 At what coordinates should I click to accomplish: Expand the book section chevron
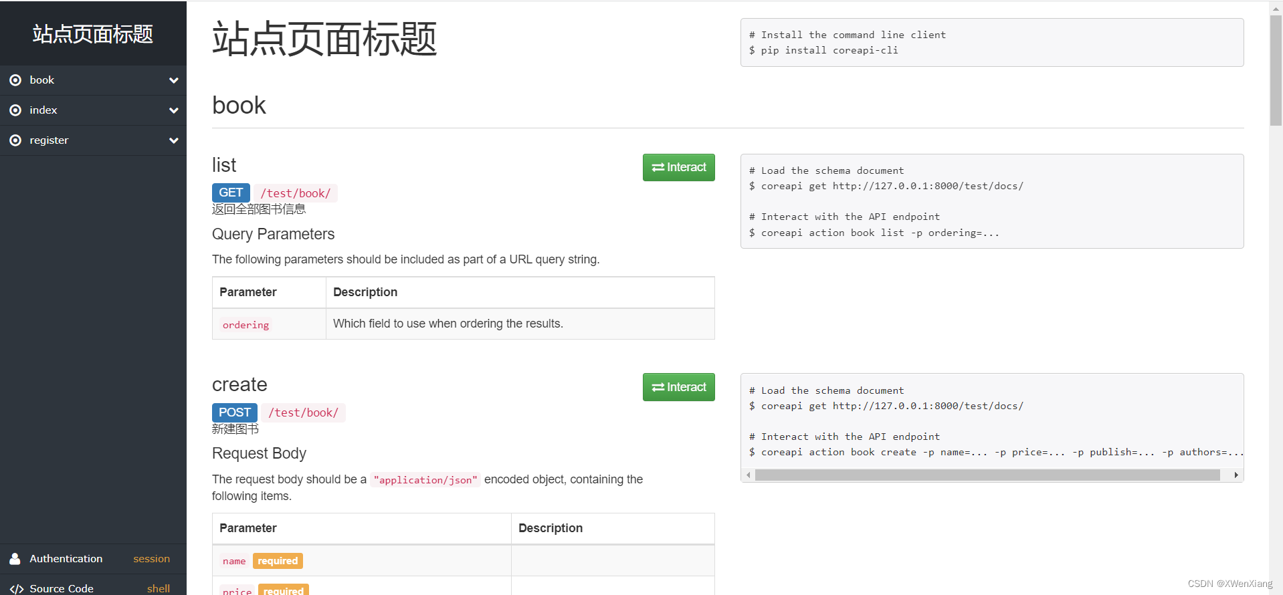pos(174,80)
